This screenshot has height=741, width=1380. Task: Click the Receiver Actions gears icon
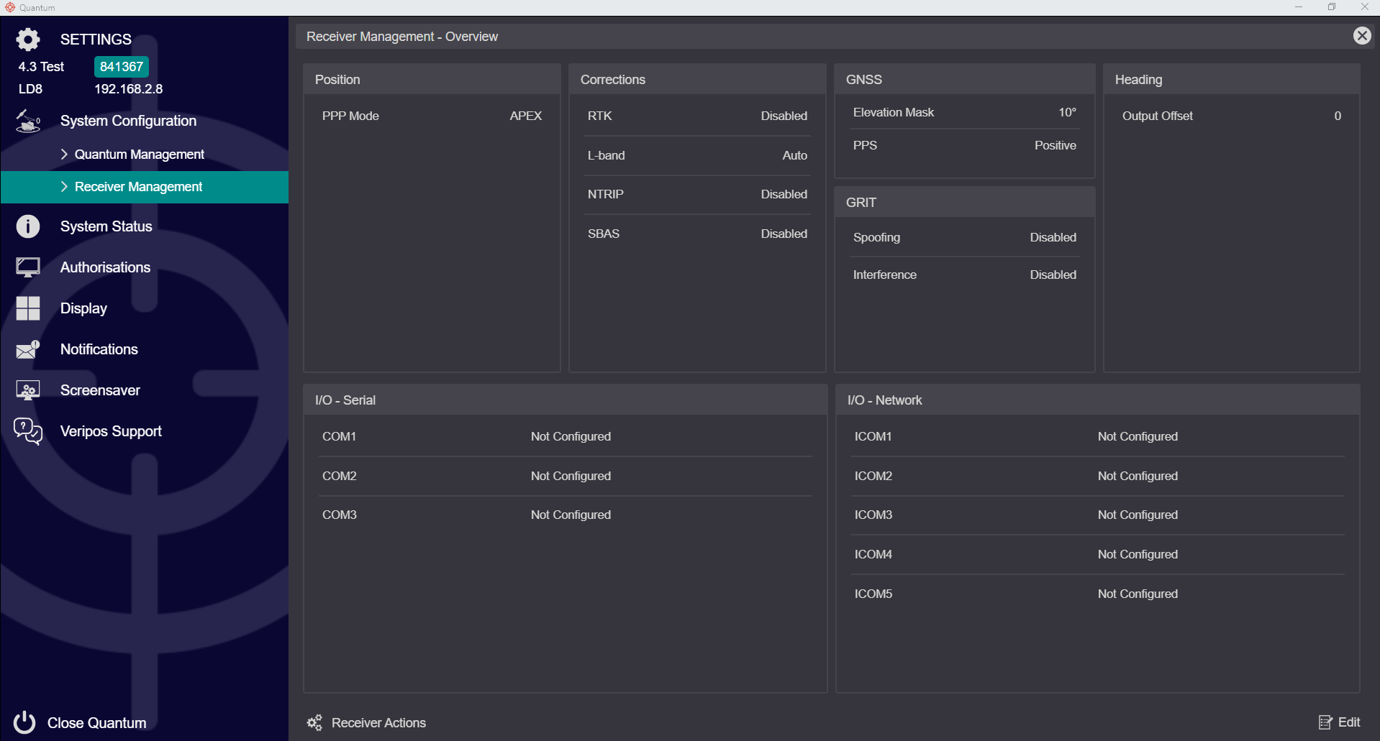pyautogui.click(x=314, y=722)
